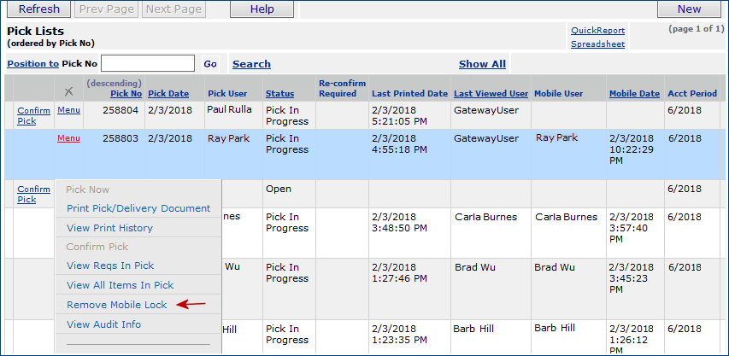Click the Go button beside Pick No
Screen dimensions: 729x356
point(210,64)
